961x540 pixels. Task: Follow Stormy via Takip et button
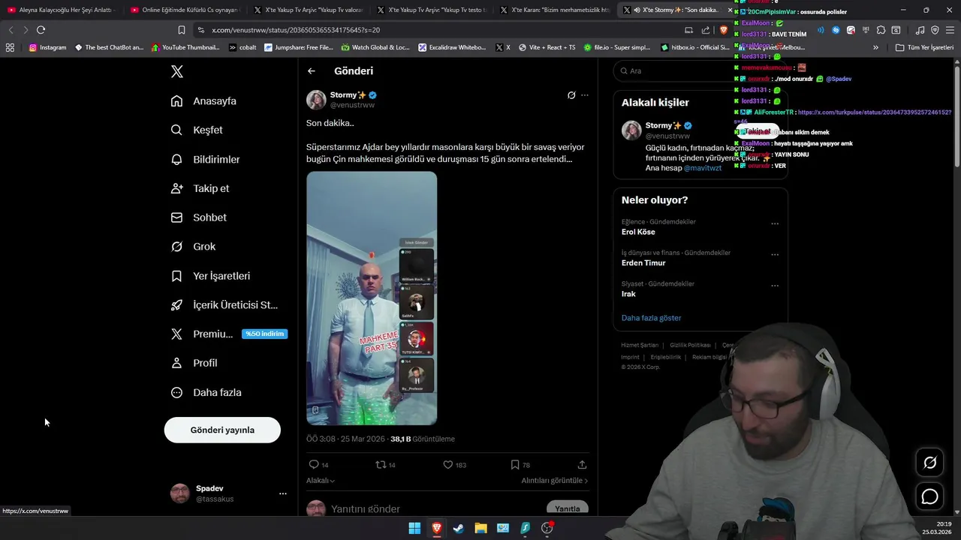[758, 130]
